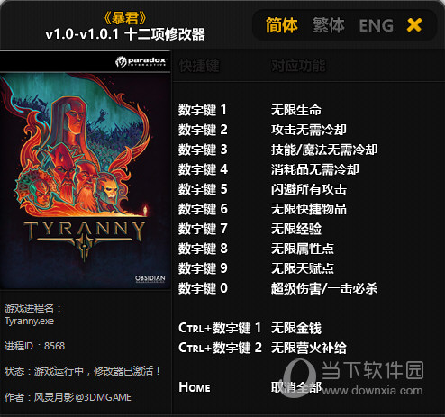Screen dimensions: 445x417
Task: Toggle 无限快捷物品 option
Action: coord(309,209)
